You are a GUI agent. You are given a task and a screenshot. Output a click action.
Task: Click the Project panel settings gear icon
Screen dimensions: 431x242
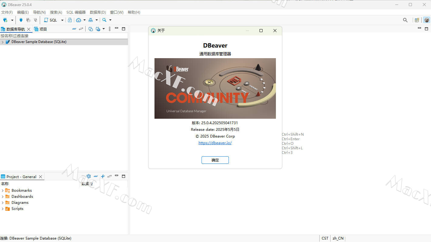pyautogui.click(x=89, y=176)
